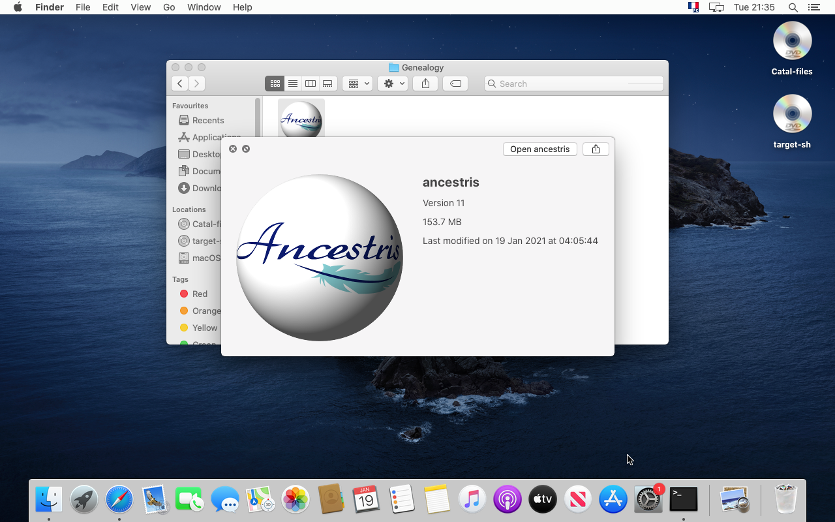Select target-sh volume in sidebar

tap(199, 241)
